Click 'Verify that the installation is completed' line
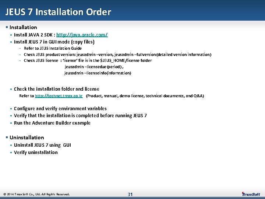Screen dimensions: 265x199 point(80,116)
